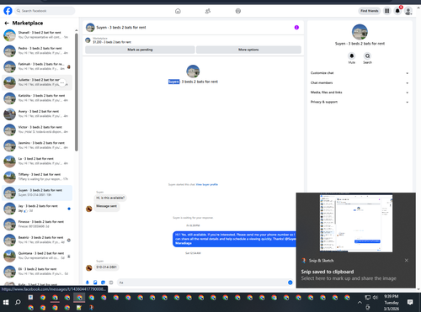Open the Jasmino conversation
This screenshot has width=421, height=312.
tap(37, 145)
